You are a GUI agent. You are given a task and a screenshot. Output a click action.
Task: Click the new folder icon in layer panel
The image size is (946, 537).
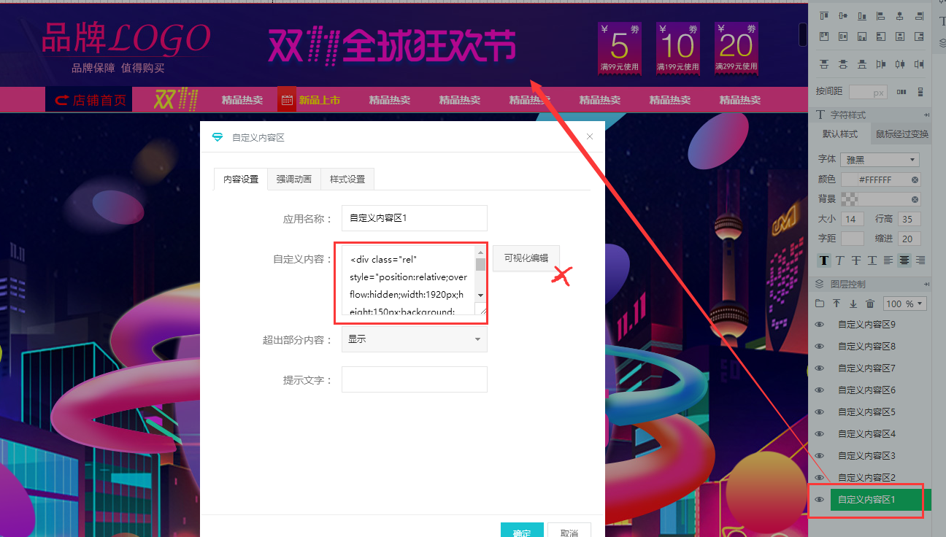pos(820,304)
